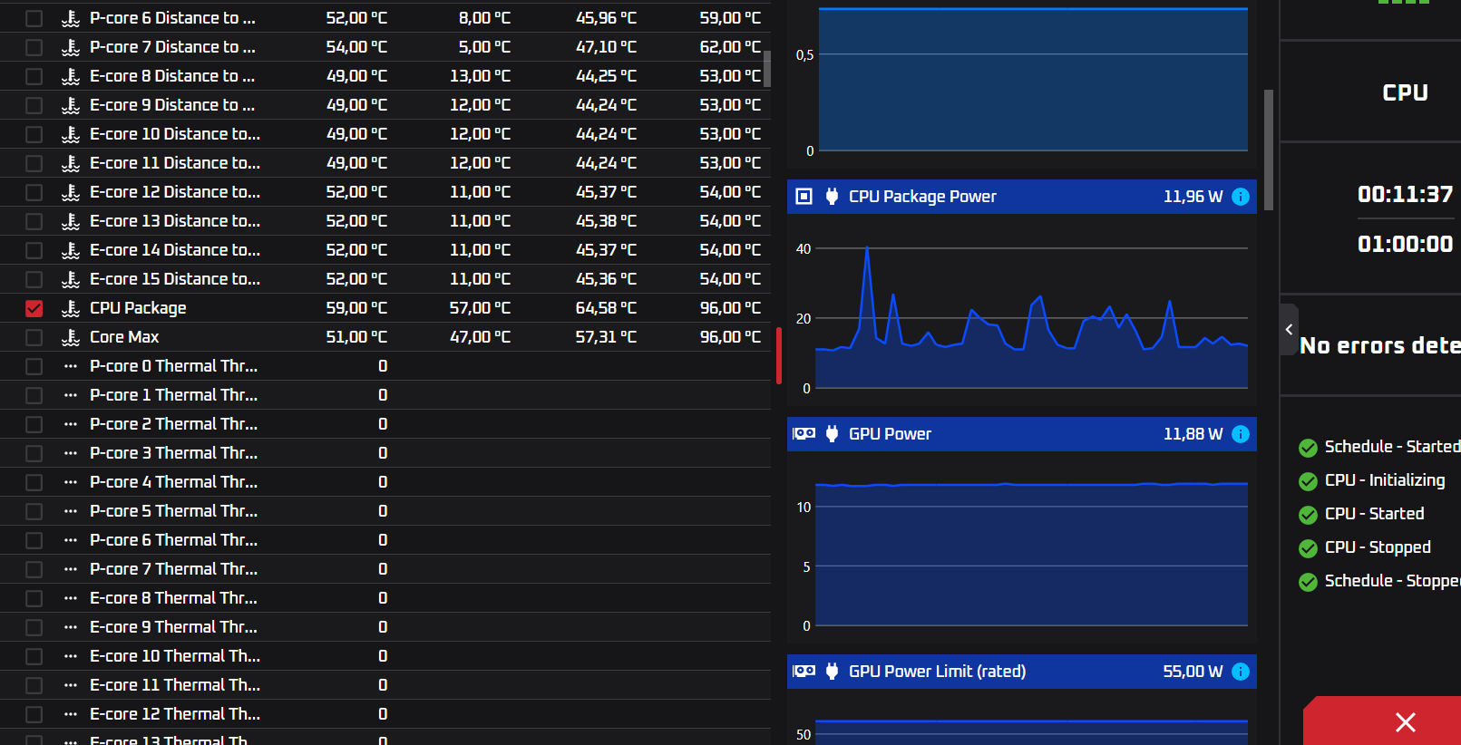Select the GPU Power Limit (rated) header

pos(1022,672)
